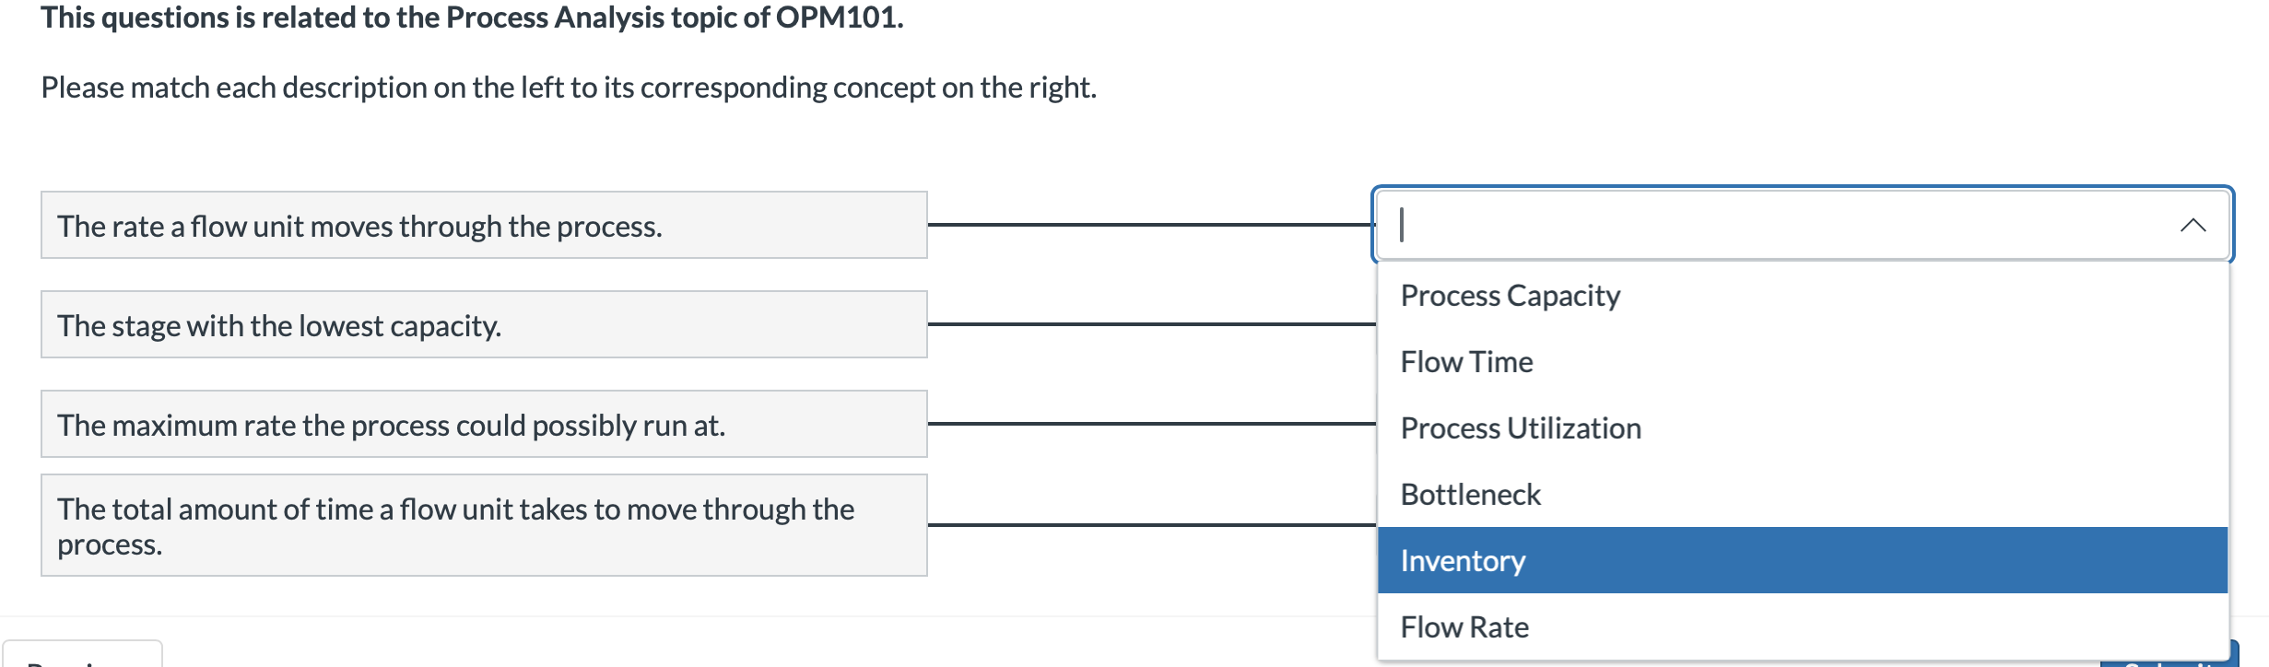Viewport: 2269px width, 667px height.
Task: Select the lowest capacity stage description box
Action: coord(483,324)
